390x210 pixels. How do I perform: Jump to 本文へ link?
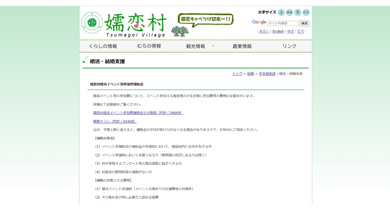pyautogui.click(x=264, y=31)
